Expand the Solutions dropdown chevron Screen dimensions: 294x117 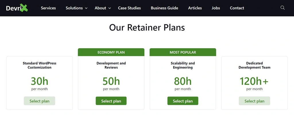click(x=86, y=8)
